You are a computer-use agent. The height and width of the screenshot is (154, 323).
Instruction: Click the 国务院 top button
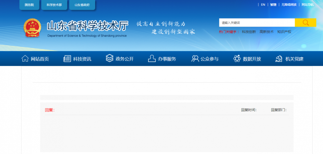click(29, 5)
